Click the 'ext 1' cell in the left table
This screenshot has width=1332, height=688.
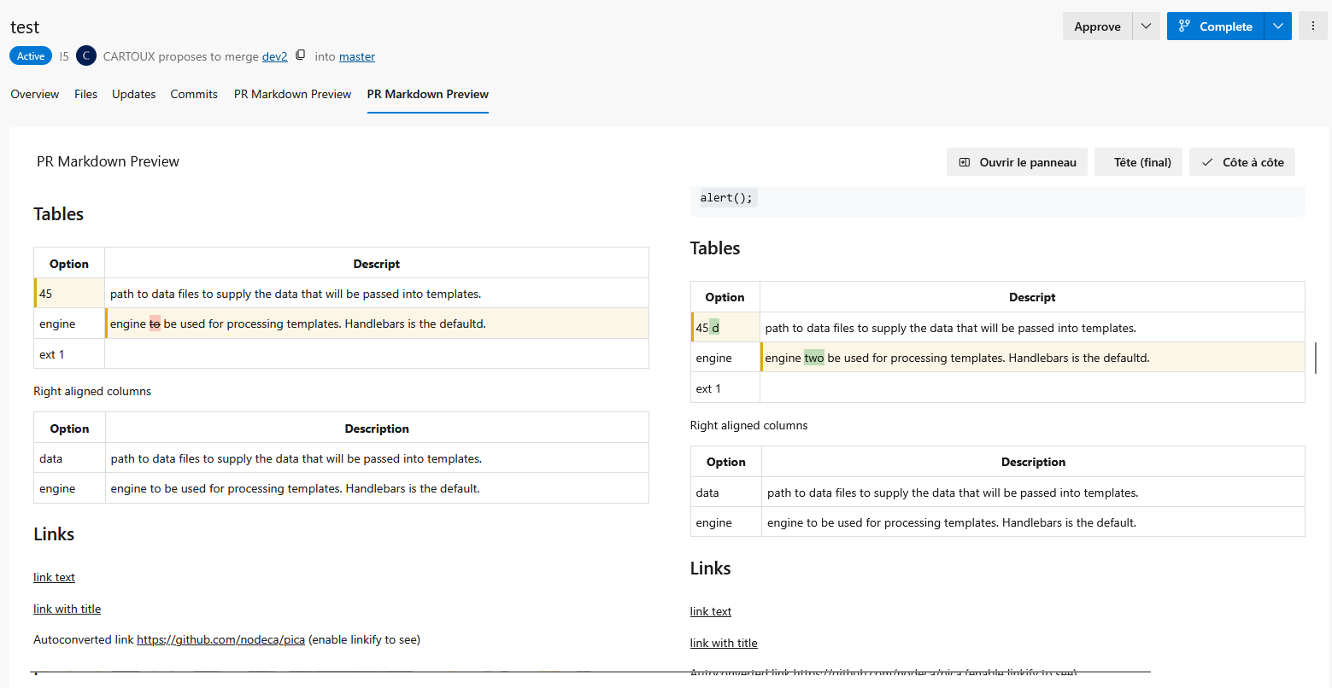click(69, 354)
